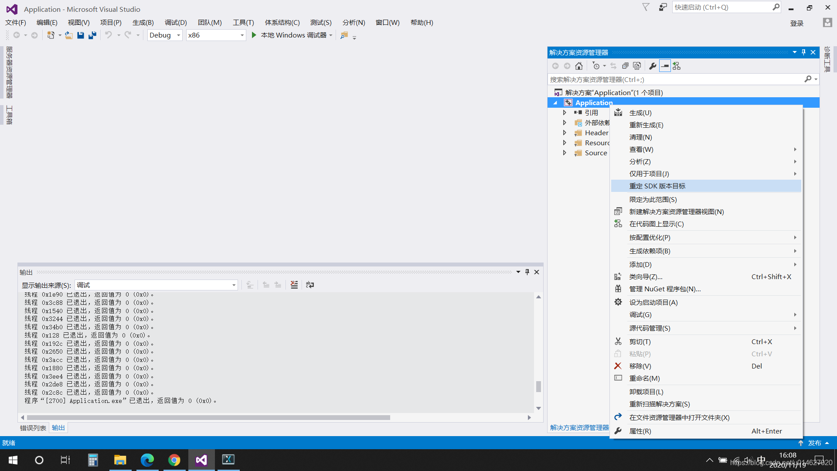Screen dimensions: 837x471
Task: Click the green Start debugging arrow
Action: [x=254, y=35]
